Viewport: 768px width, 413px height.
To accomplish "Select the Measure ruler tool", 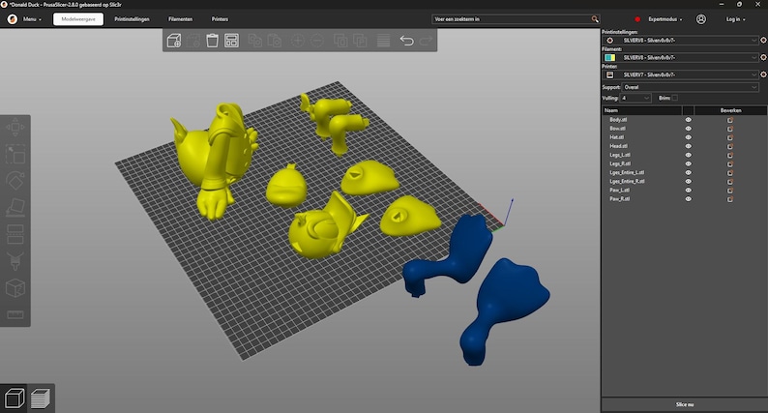I will point(15,314).
